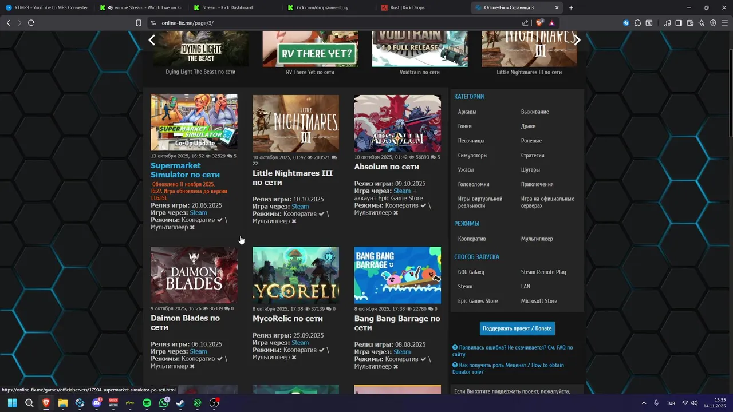Image resolution: width=733 pixels, height=412 pixels.
Task: Open Bang Bang Barrage по сети title
Action: pyautogui.click(x=397, y=323)
